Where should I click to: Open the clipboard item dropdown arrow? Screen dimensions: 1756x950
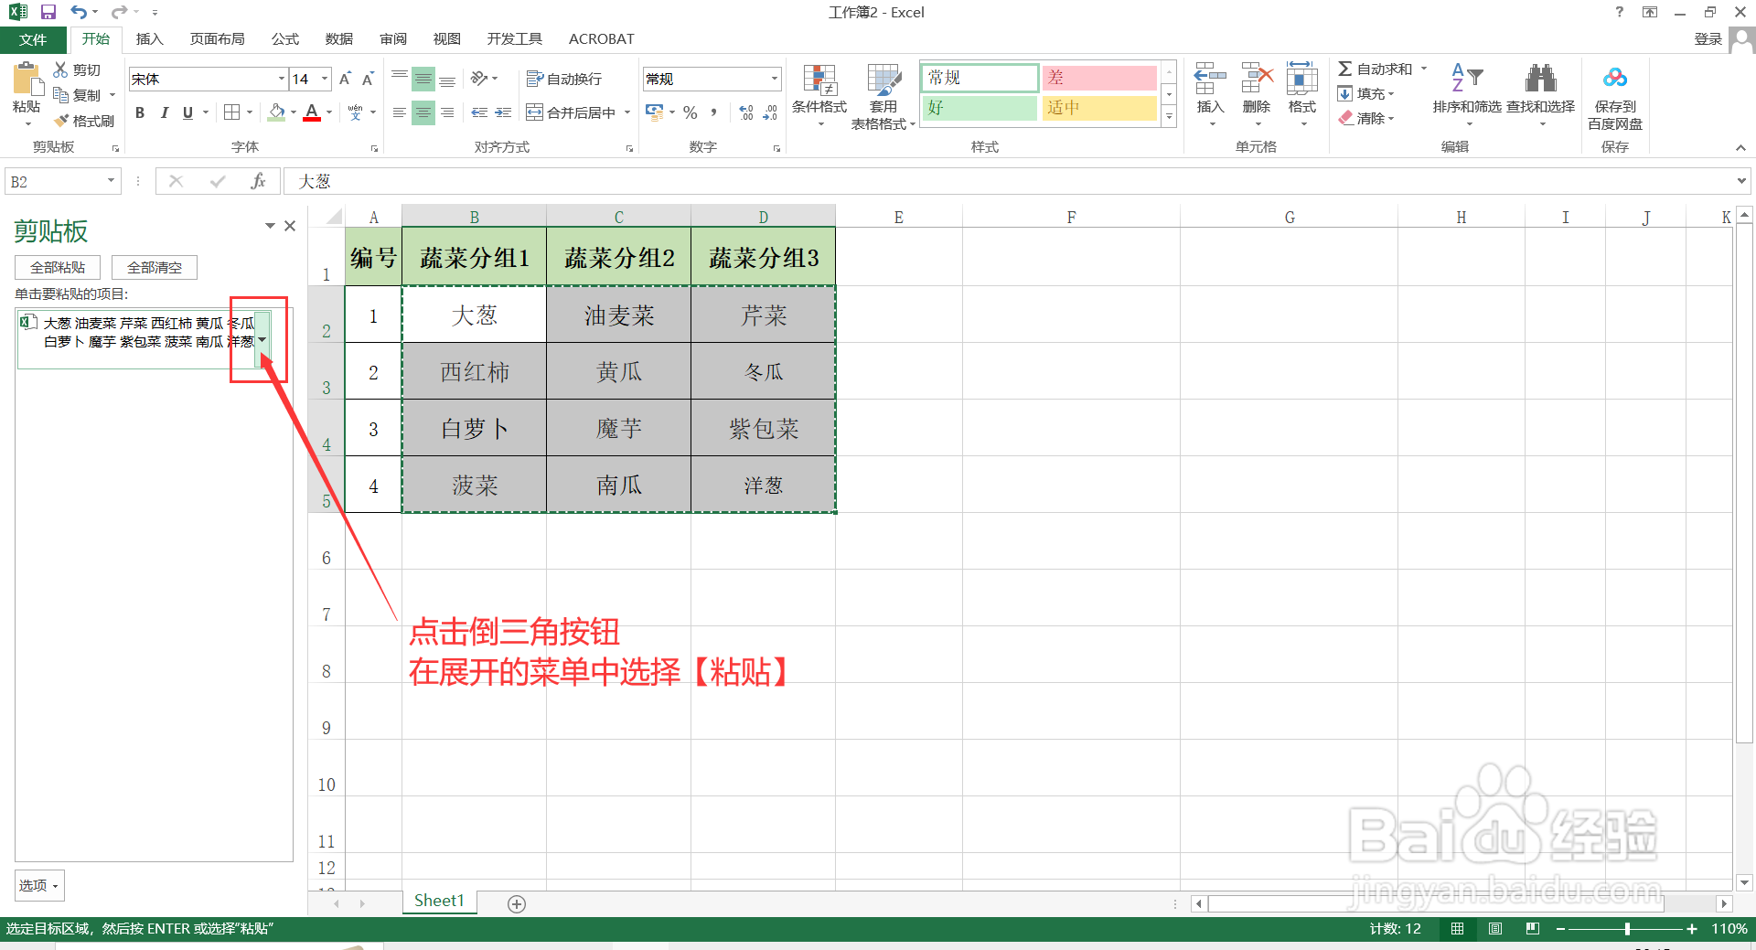(x=262, y=339)
